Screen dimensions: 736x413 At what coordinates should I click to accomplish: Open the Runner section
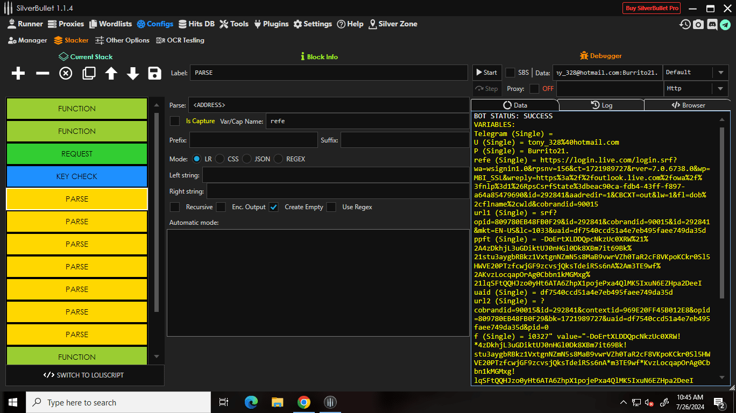click(25, 24)
